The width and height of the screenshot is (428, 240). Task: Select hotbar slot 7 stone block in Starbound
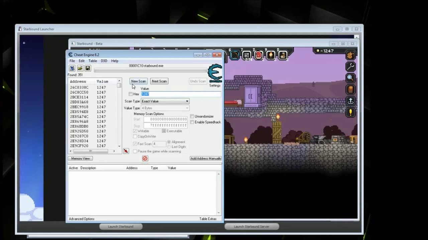(247, 55)
